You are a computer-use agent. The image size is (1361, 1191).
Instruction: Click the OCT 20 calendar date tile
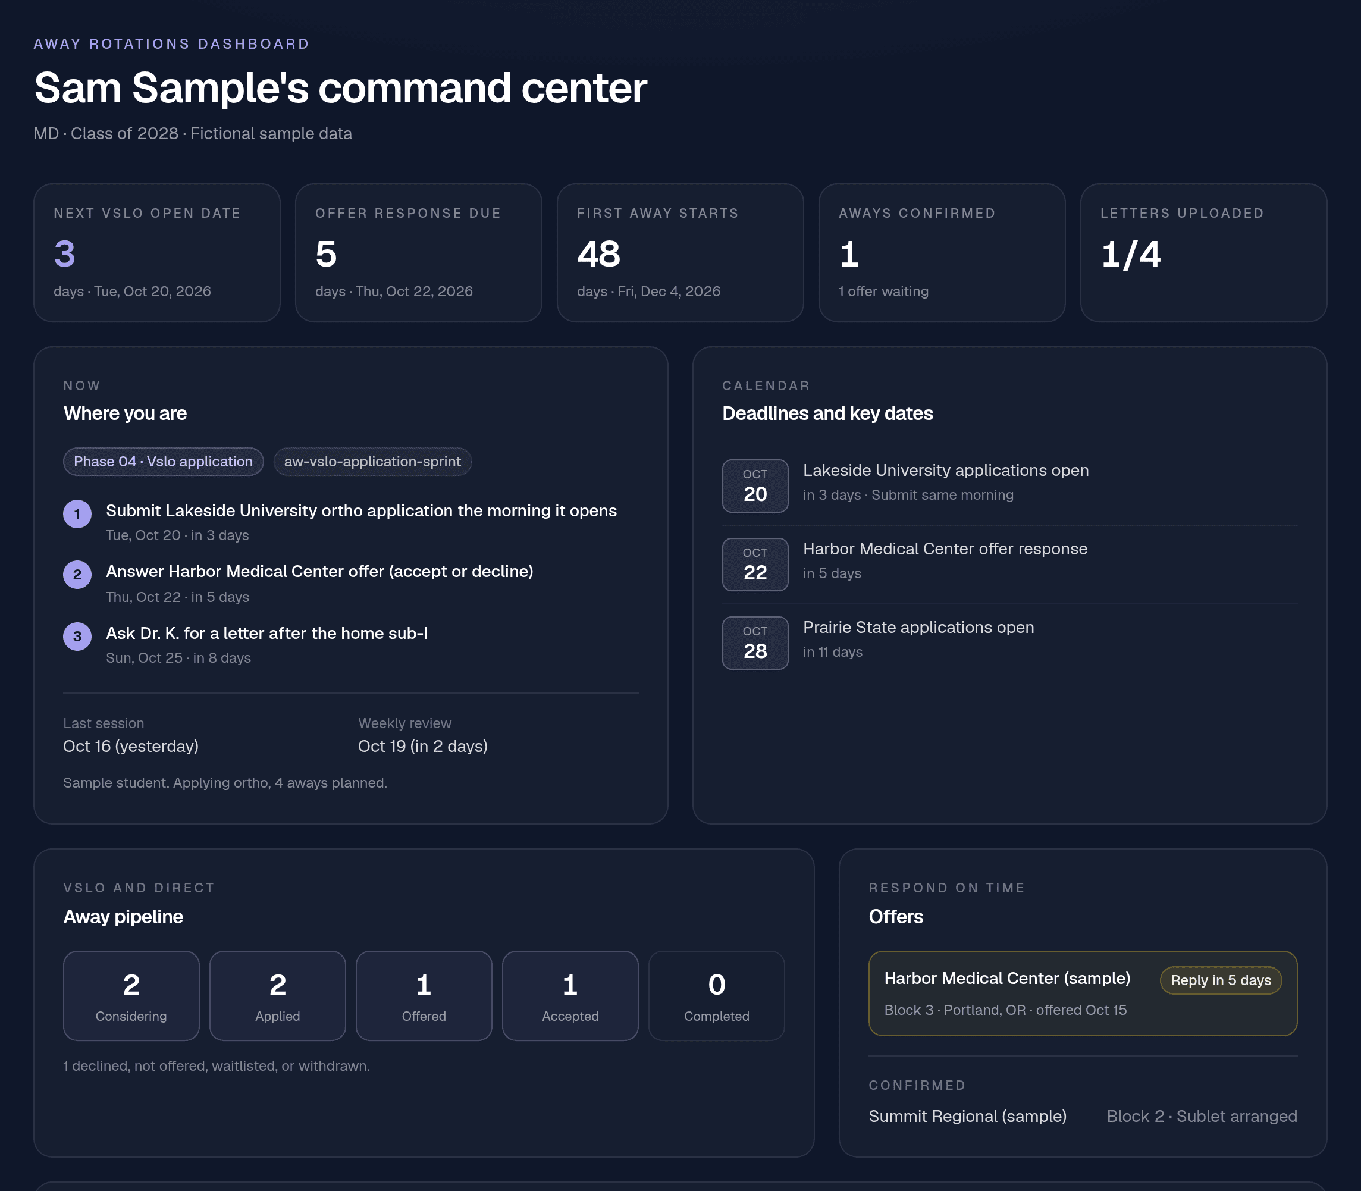coord(755,486)
